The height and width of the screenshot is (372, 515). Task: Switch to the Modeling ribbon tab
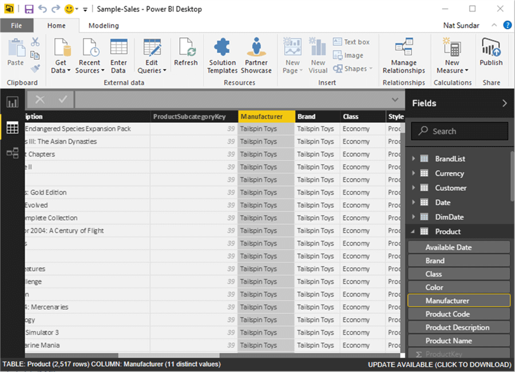tap(104, 26)
